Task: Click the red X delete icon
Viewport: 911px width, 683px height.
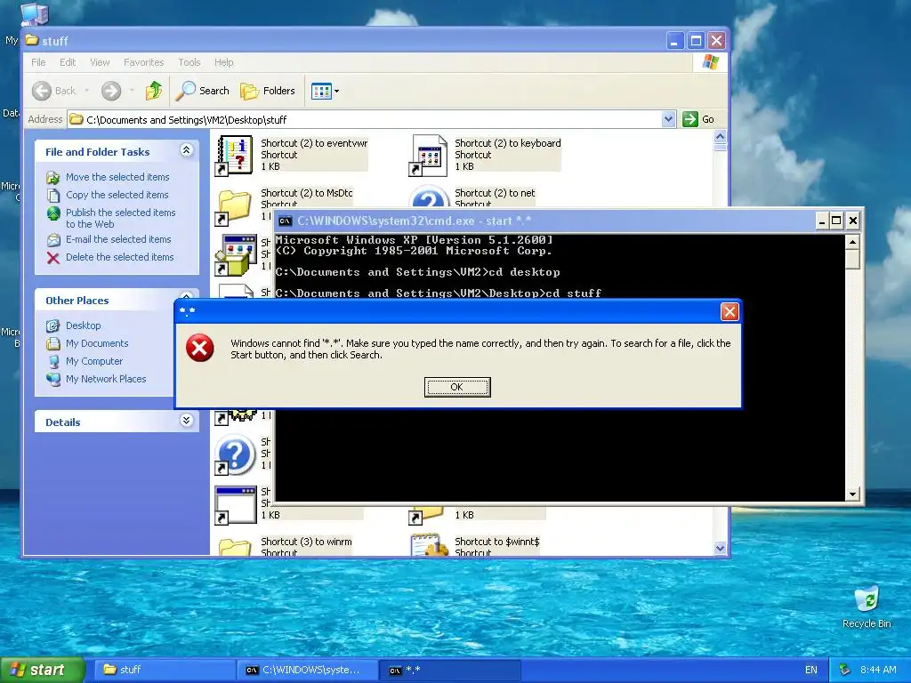Action: pos(52,258)
